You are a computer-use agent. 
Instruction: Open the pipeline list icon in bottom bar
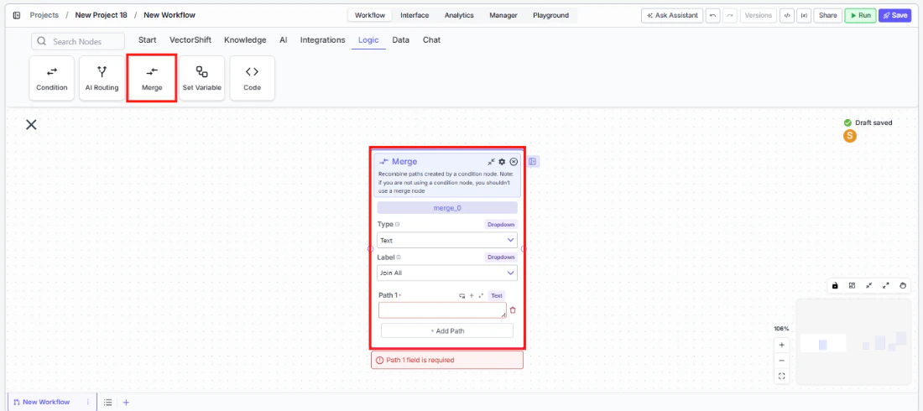tap(107, 402)
